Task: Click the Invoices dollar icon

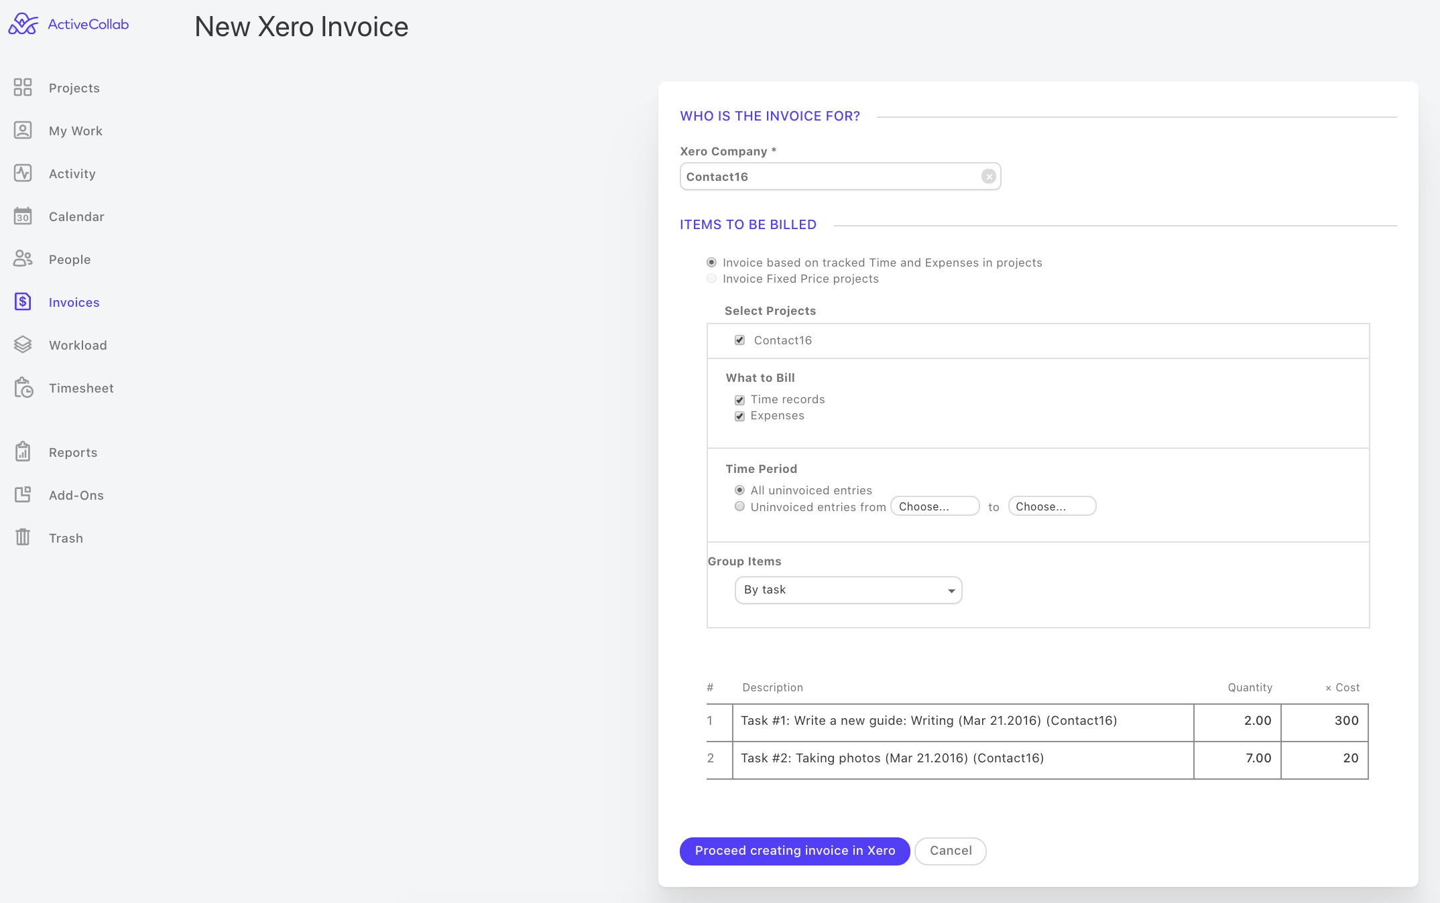Action: pos(23,301)
